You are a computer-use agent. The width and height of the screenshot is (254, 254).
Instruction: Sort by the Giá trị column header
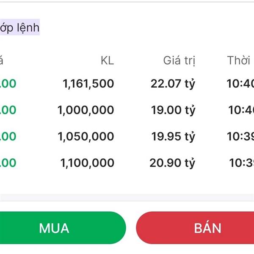point(179,61)
